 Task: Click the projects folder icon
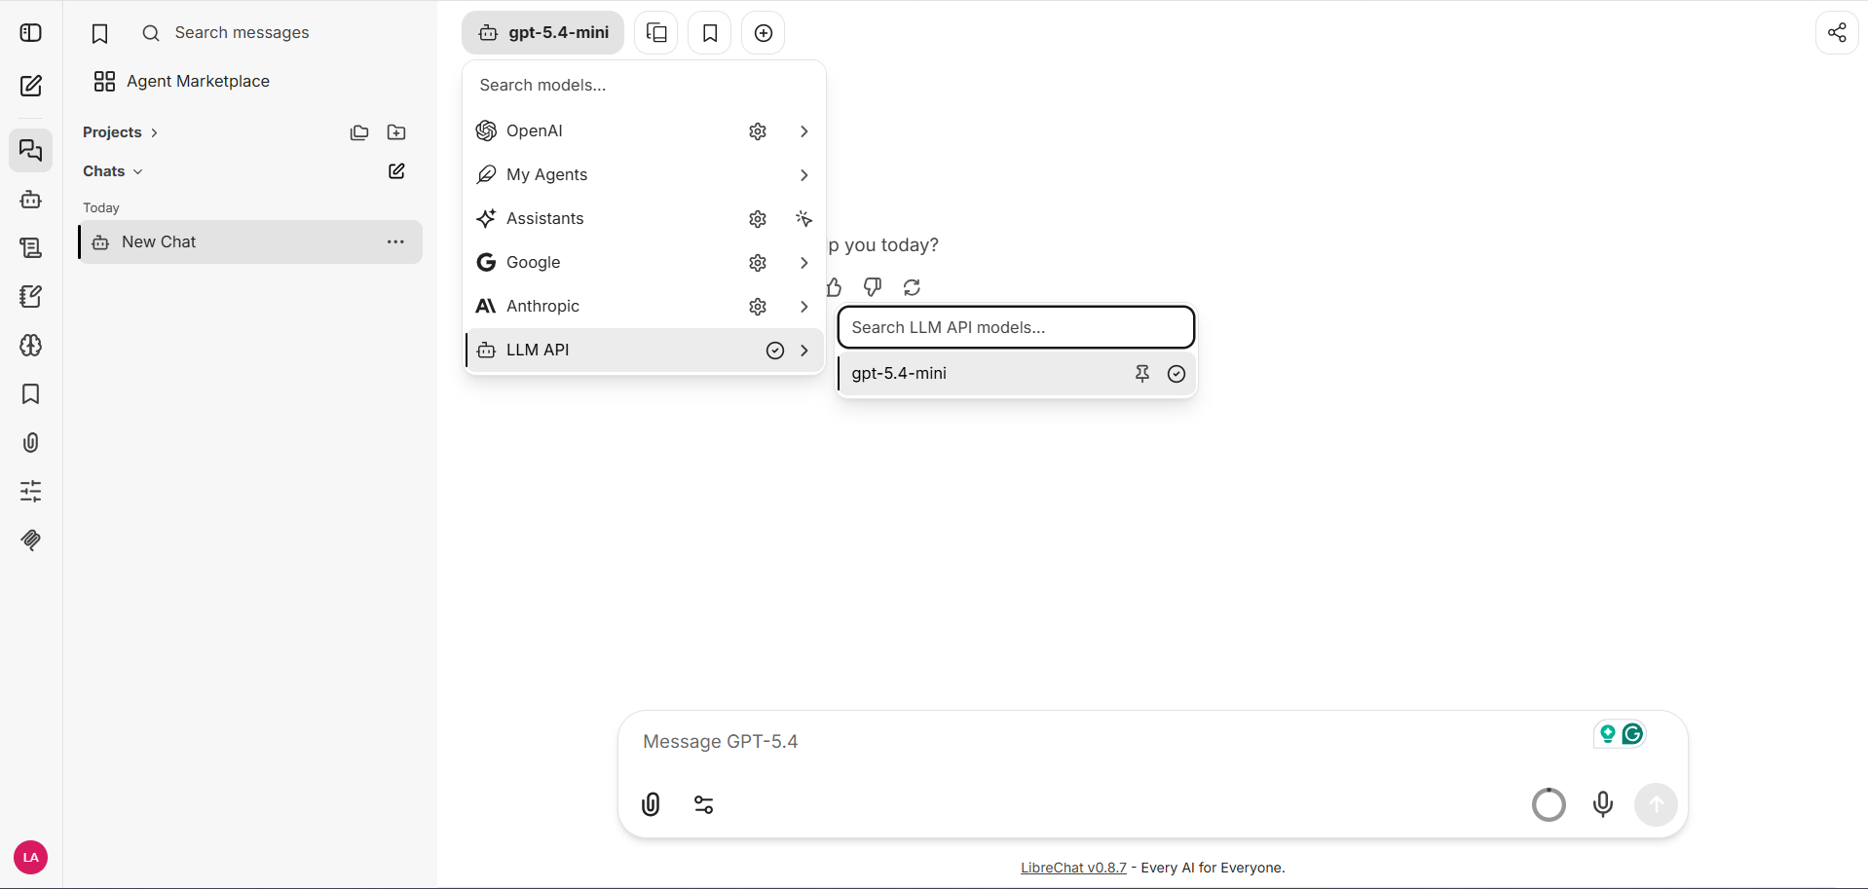point(359,132)
